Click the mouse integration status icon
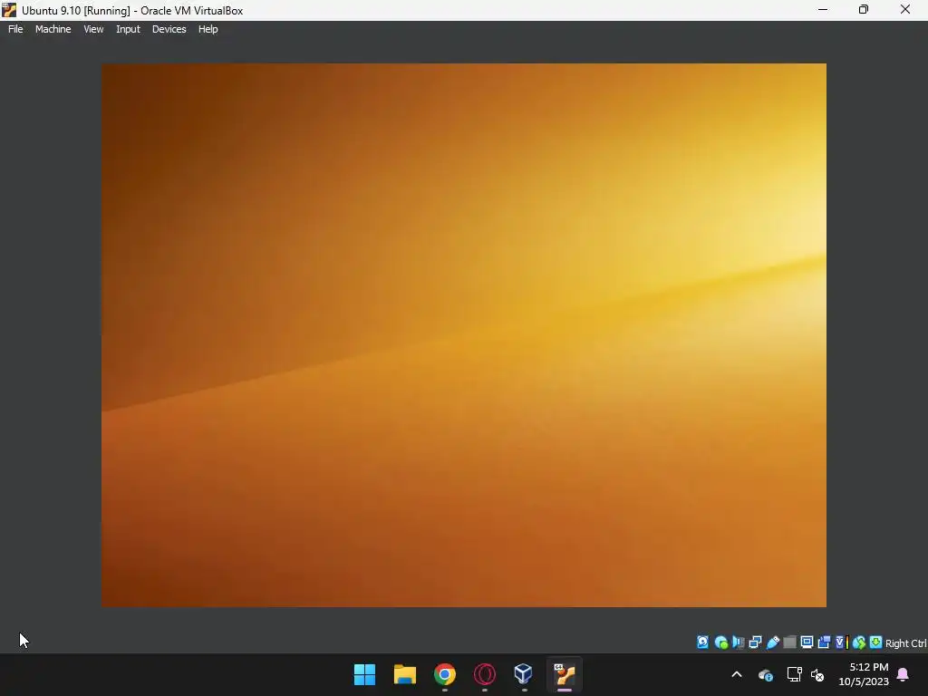928x696 pixels. coord(859,643)
